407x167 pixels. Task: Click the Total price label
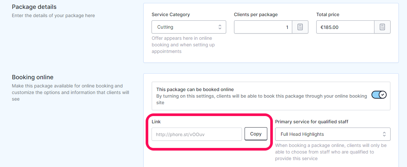(x=328, y=14)
